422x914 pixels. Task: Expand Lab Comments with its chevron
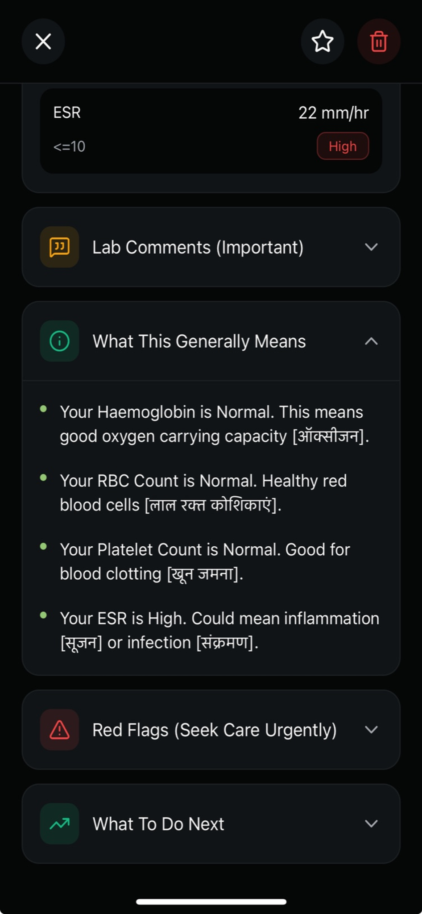pyautogui.click(x=371, y=247)
